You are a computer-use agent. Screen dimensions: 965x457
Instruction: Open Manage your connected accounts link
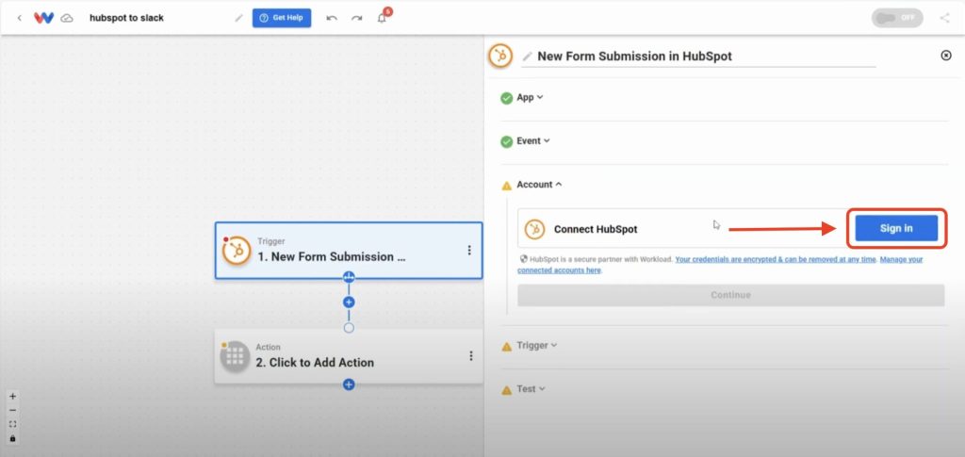720,265
